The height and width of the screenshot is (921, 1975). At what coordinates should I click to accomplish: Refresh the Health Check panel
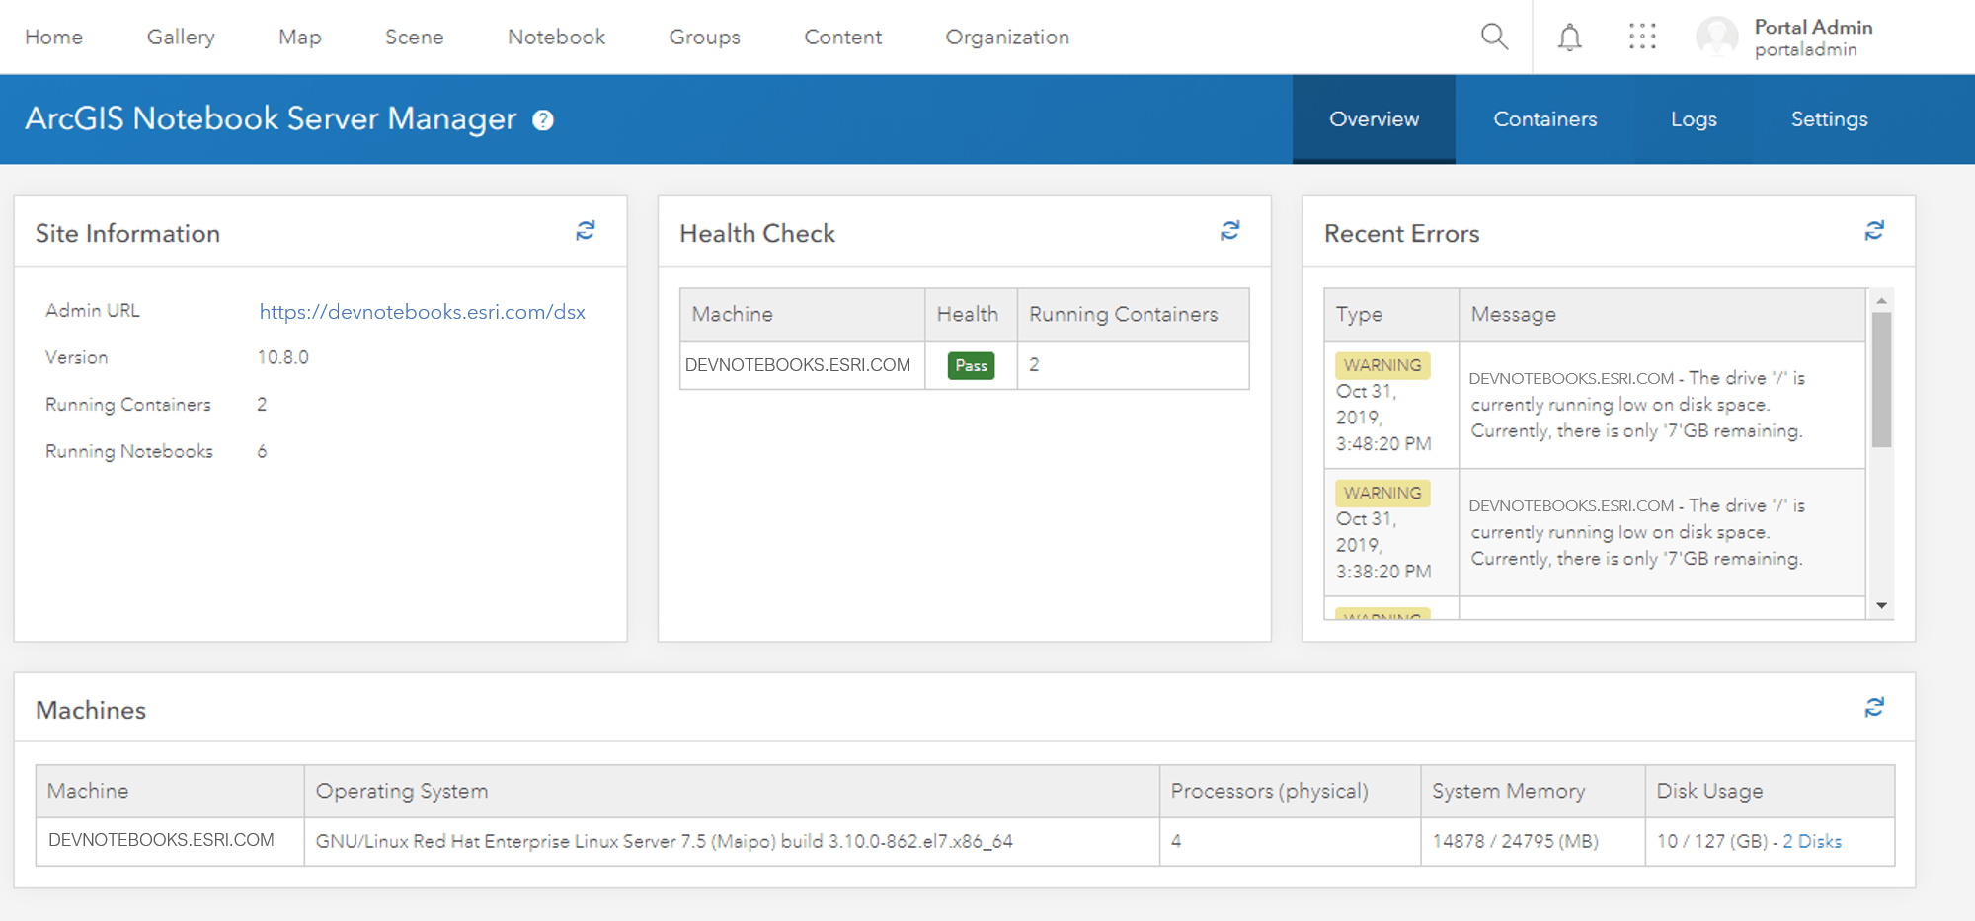pos(1229,231)
